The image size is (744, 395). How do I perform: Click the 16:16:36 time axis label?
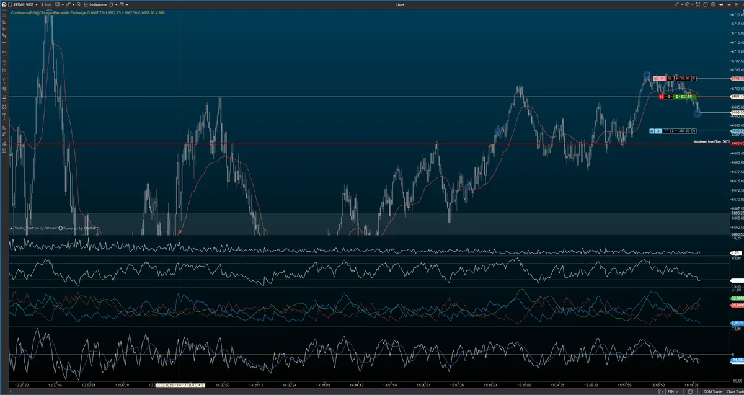[691, 384]
